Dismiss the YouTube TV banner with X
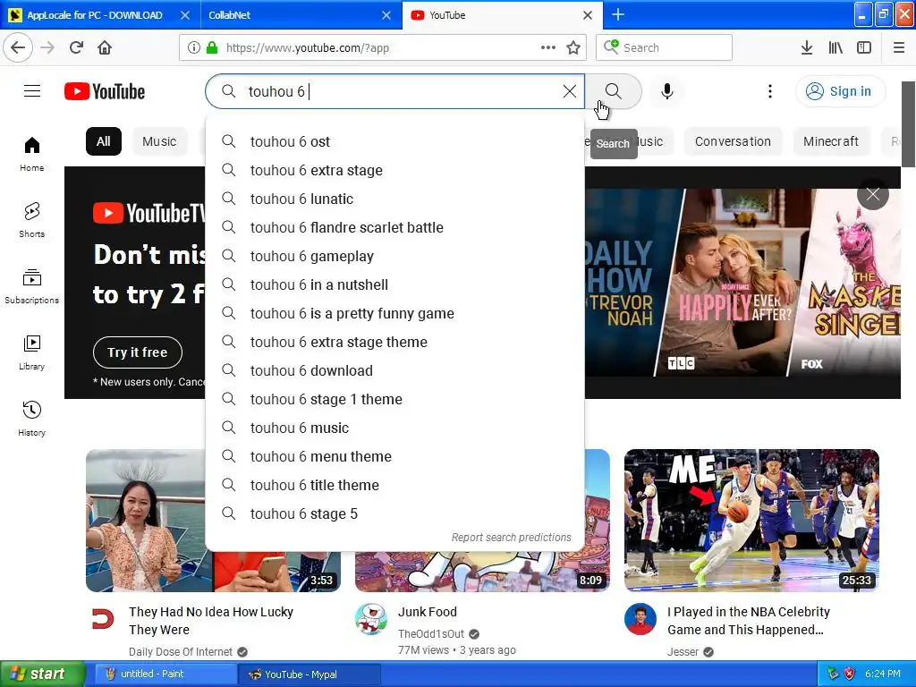 [x=873, y=194]
